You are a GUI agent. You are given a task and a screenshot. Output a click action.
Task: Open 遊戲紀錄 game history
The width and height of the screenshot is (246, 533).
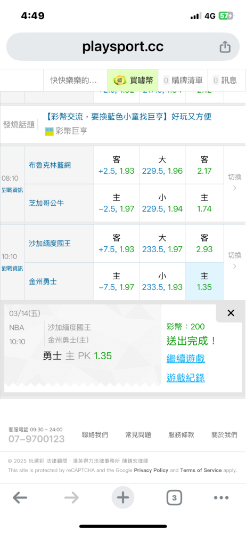(x=185, y=378)
